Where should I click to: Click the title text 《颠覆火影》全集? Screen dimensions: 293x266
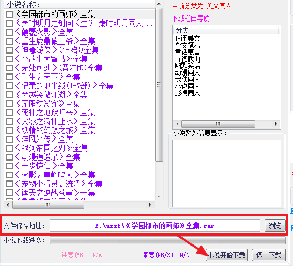pos(44,32)
